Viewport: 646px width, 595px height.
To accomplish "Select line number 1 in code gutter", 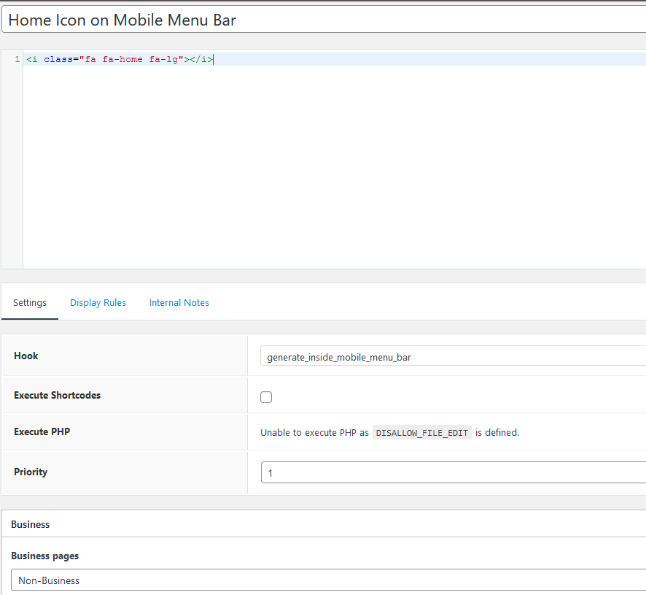I will (x=17, y=59).
